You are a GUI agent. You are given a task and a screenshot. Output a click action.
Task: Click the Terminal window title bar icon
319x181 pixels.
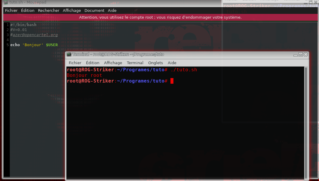click(69, 54)
